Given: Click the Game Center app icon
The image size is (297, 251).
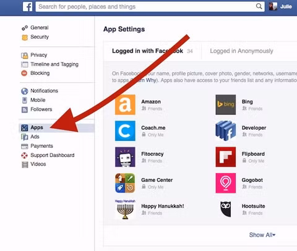Looking at the screenshot, I should coord(125,183).
